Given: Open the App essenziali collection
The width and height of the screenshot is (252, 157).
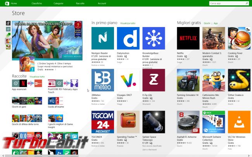Looking at the screenshot, I should pos(27,85).
